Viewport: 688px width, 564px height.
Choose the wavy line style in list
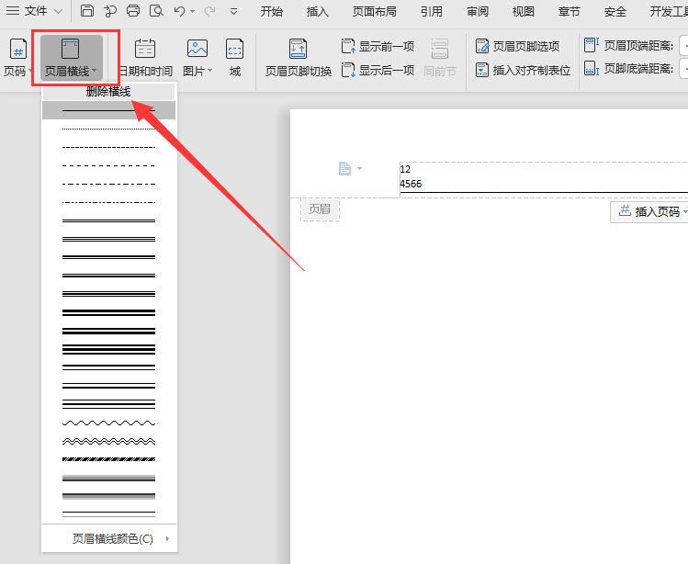108,423
